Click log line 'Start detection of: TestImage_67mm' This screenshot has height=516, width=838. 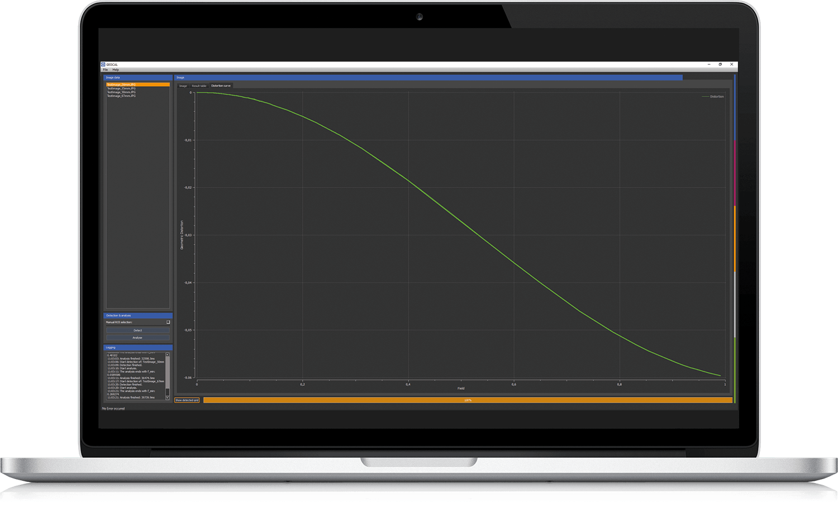coord(136,381)
